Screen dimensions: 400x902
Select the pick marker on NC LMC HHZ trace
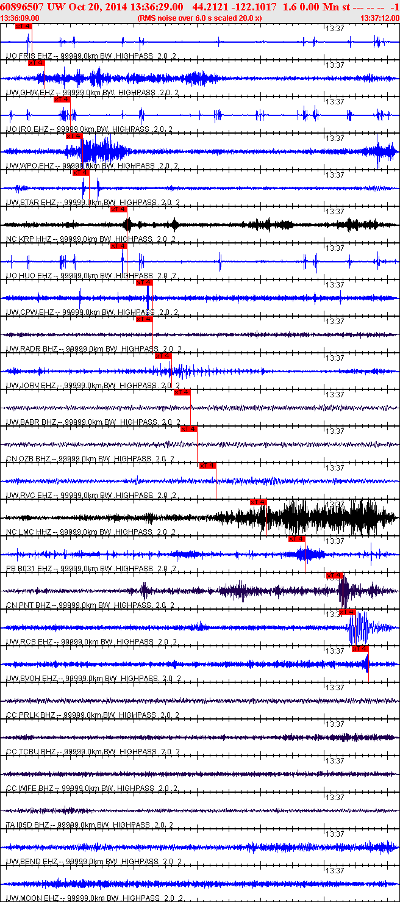coord(259,502)
